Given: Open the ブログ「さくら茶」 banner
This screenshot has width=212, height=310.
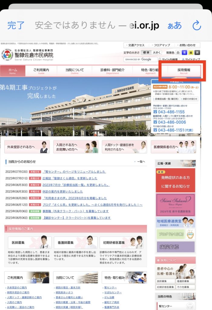Looking at the screenshot, I should click(x=175, y=234).
